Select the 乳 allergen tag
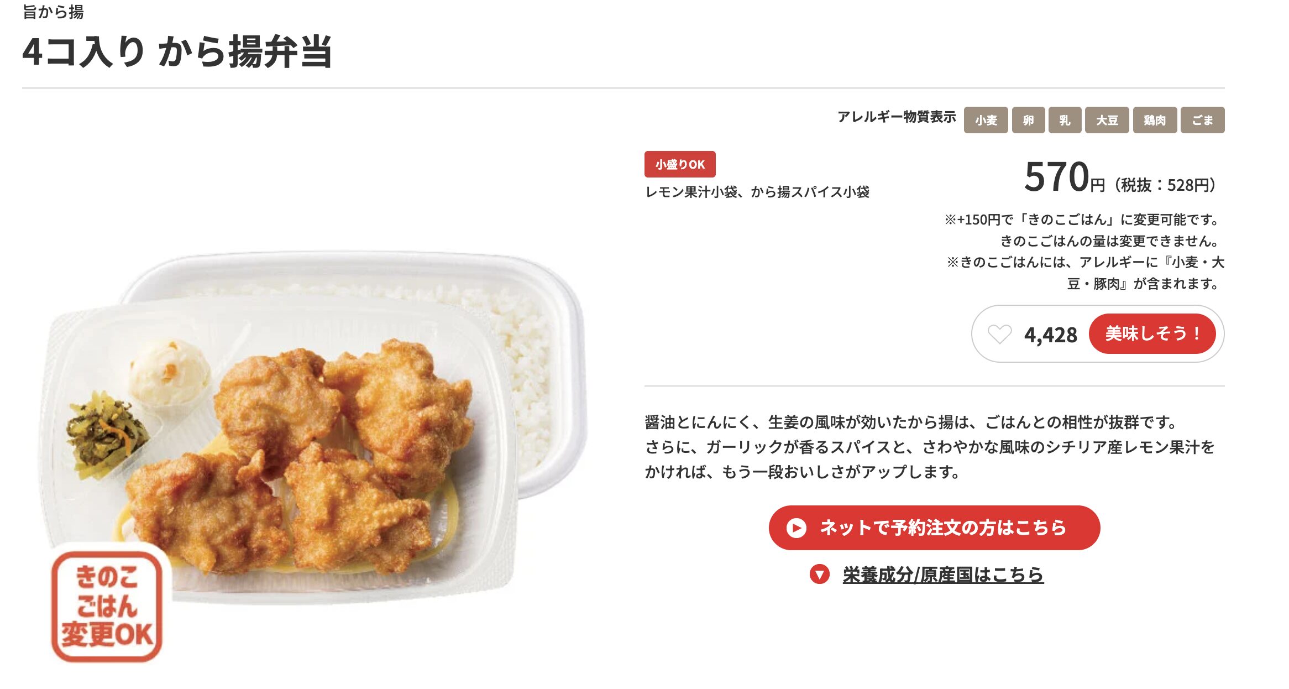 (1065, 120)
